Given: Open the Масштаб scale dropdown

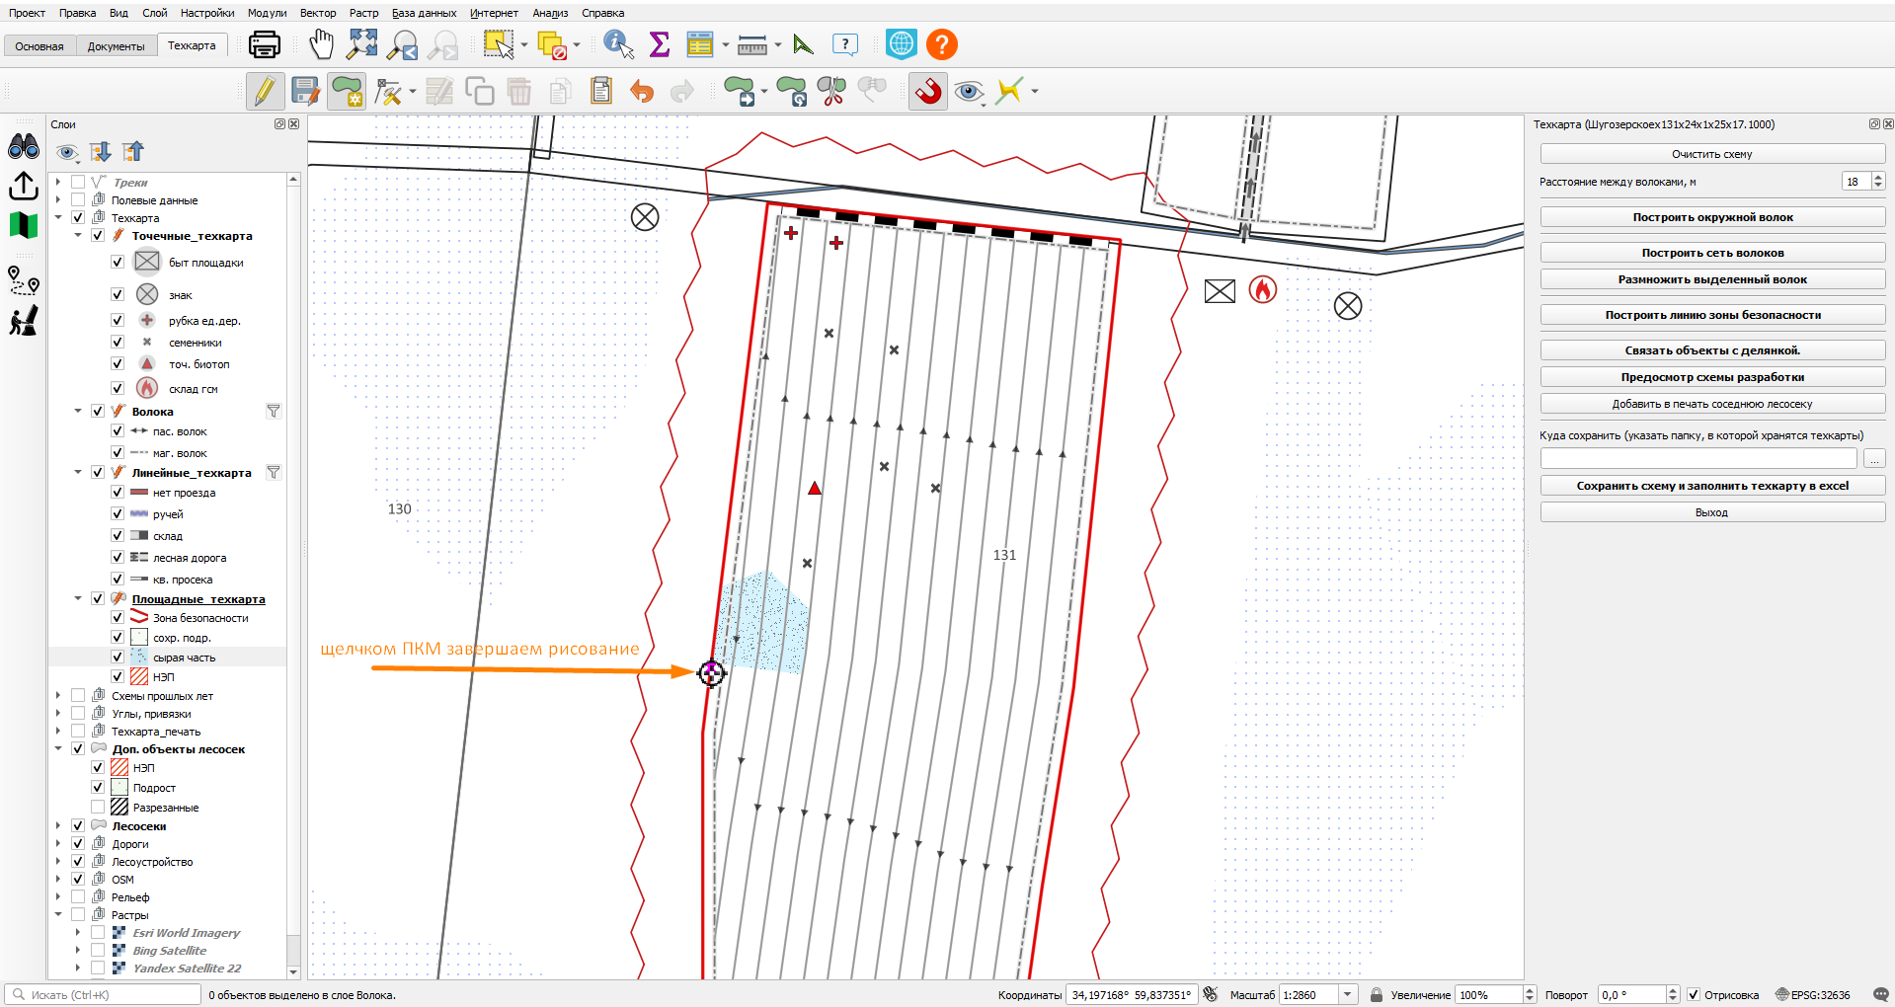Looking at the screenshot, I should click(x=1348, y=995).
